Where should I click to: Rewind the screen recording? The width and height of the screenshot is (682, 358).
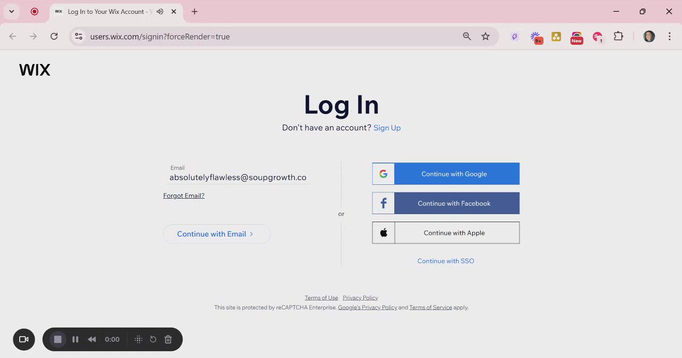(x=92, y=339)
